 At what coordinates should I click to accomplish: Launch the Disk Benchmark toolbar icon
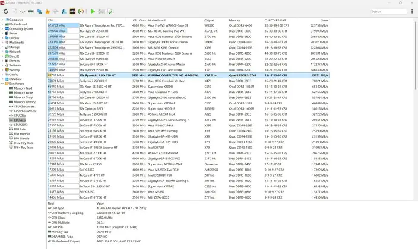(23, 11)
